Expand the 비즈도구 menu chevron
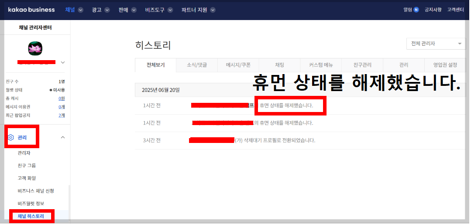 tap(170, 10)
